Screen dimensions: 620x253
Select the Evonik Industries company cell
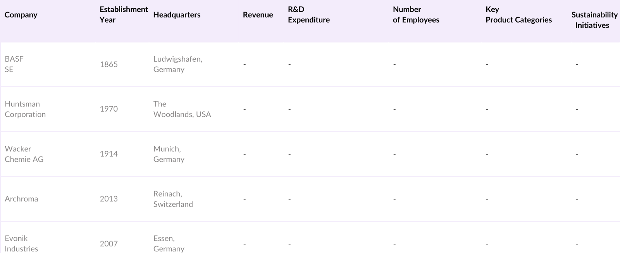click(21, 243)
